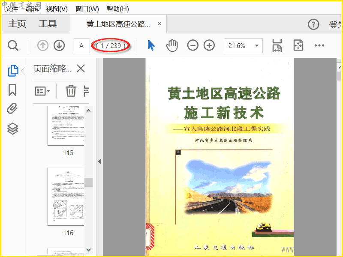Click the page number input showing A
The height and width of the screenshot is (257, 343).
pos(82,46)
